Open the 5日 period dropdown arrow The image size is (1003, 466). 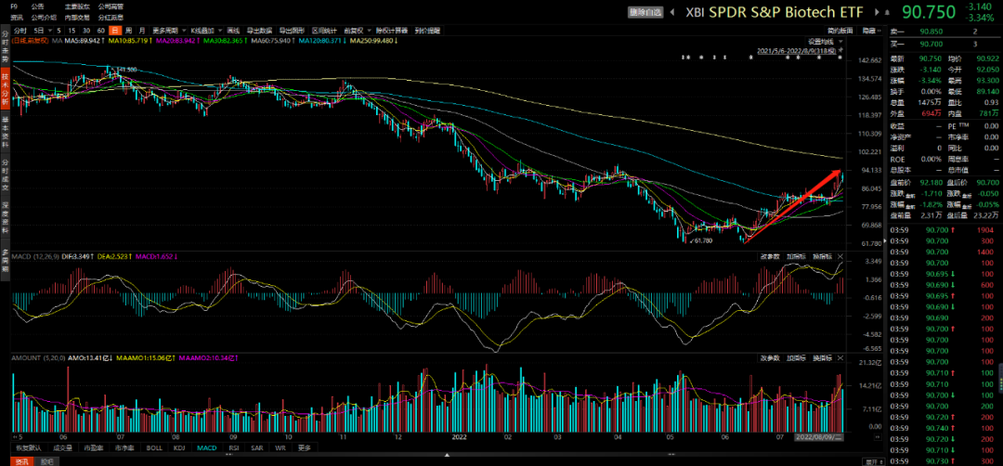point(49,30)
